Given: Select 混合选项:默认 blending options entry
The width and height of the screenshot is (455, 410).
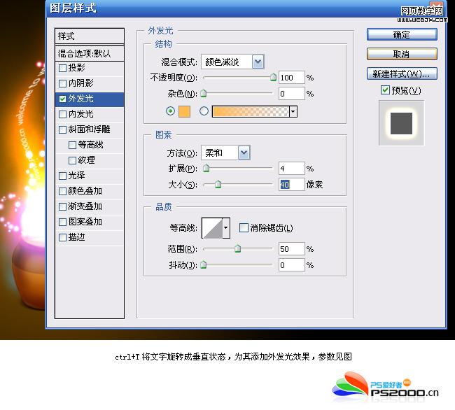Looking at the screenshot, I should click(90, 53).
